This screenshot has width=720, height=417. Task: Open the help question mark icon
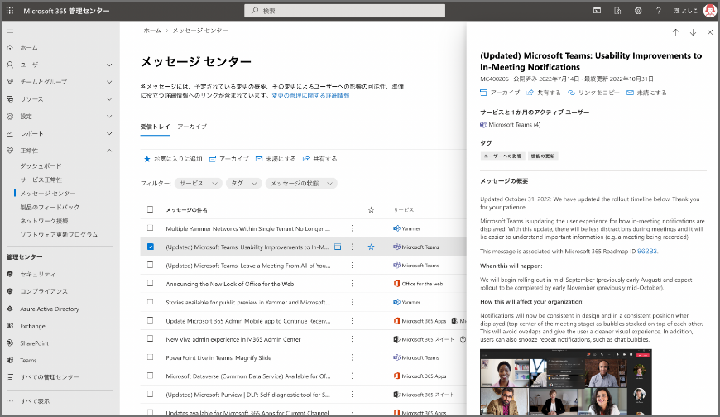tap(659, 11)
